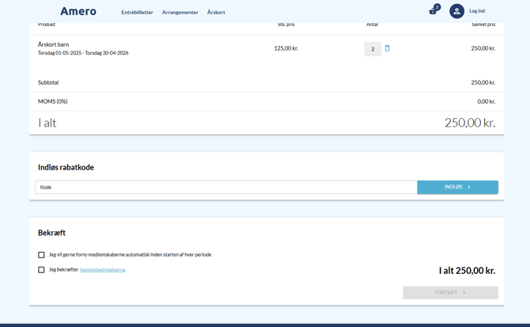Click the Årskort barn product name
This screenshot has width=530, height=327.
[x=53, y=44]
